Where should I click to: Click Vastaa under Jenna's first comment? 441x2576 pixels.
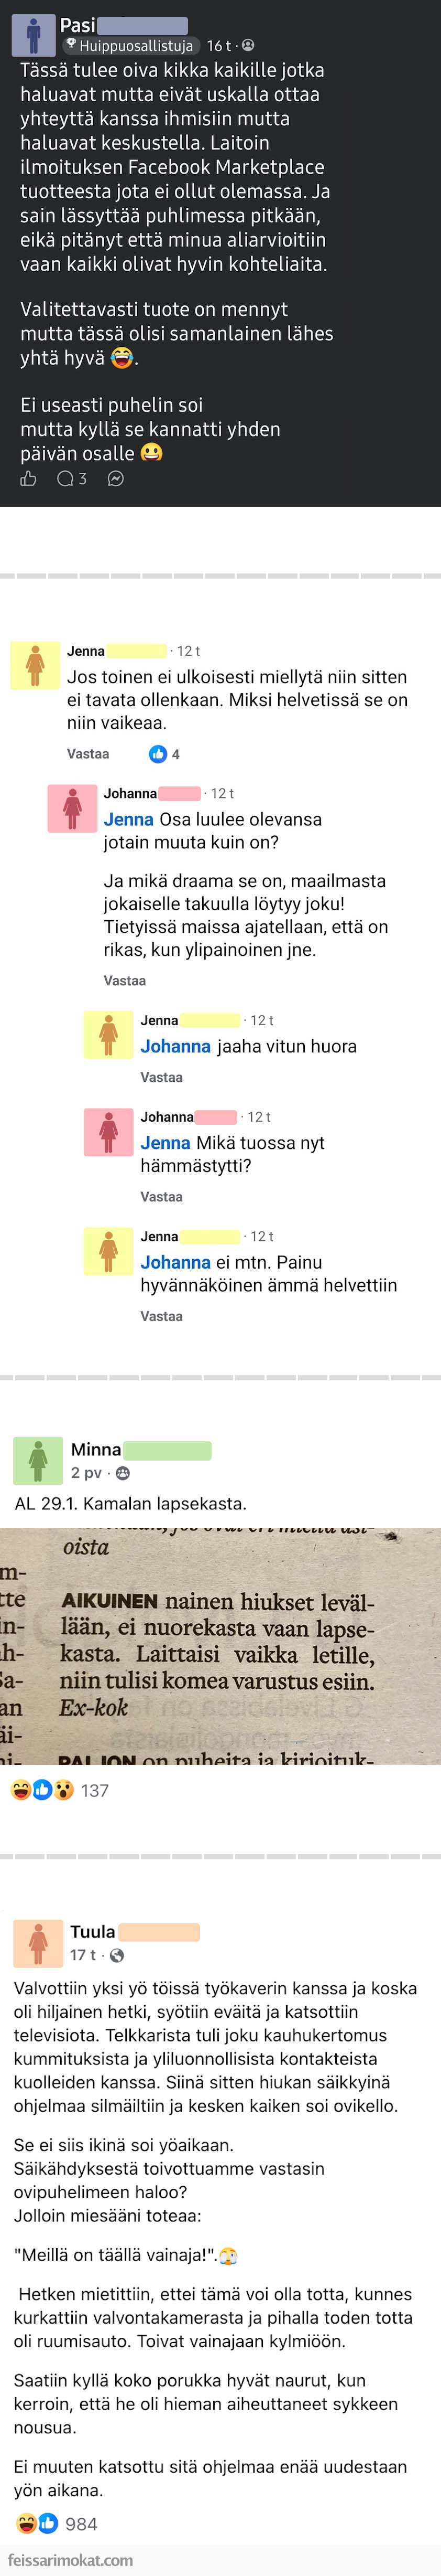coord(88,754)
